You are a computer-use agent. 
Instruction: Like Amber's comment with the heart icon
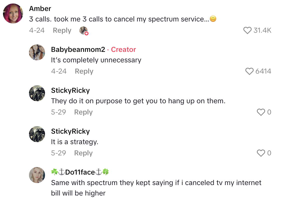247,30
